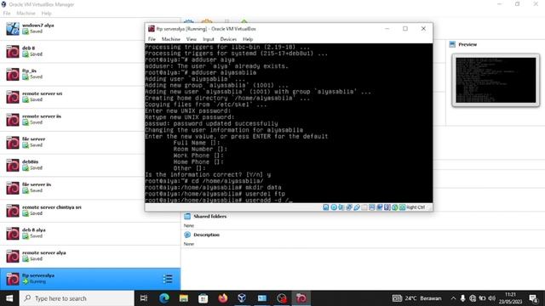Click the microphone tray icon
The width and height of the screenshot is (545, 306).
[462, 298]
